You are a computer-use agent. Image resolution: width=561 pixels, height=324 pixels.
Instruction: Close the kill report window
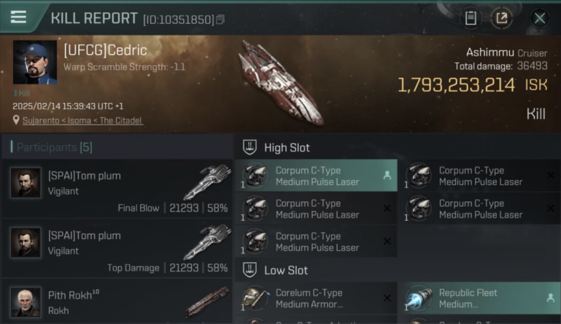[540, 18]
